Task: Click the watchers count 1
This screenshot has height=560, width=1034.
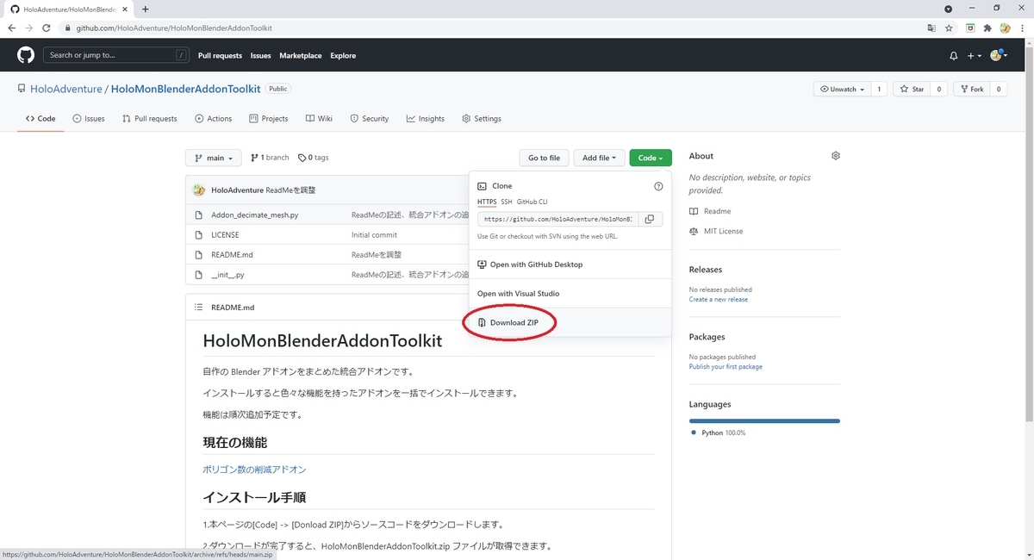Action: coord(879,89)
